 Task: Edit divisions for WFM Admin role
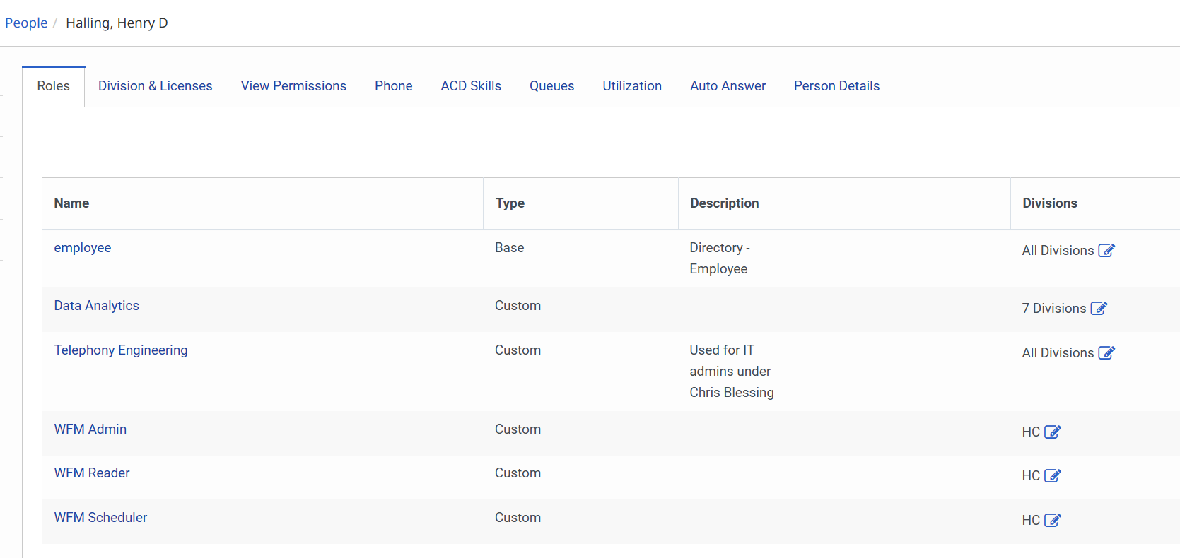(x=1052, y=432)
